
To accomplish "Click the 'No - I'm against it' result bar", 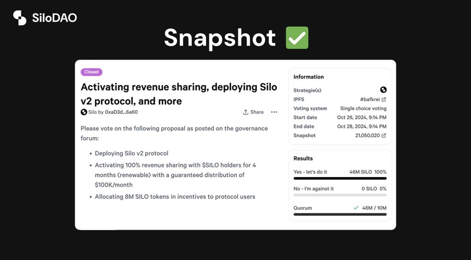I will (340, 195).
